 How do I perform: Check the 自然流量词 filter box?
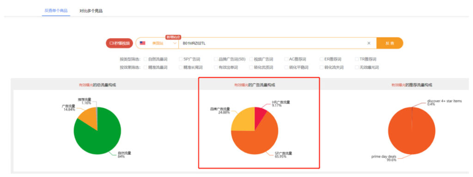tap(146, 59)
